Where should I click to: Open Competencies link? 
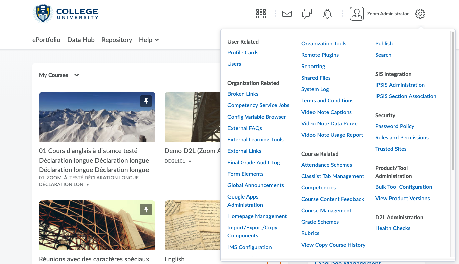[x=319, y=188]
